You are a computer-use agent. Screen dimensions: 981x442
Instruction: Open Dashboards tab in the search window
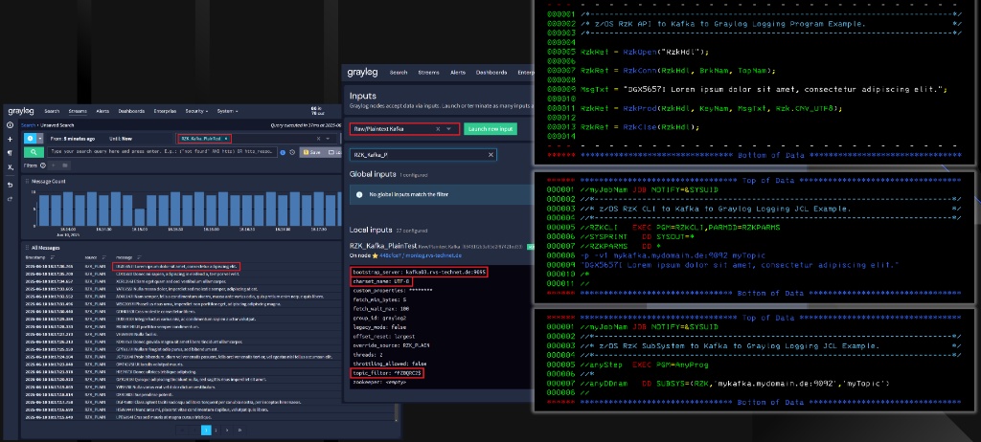(x=131, y=111)
